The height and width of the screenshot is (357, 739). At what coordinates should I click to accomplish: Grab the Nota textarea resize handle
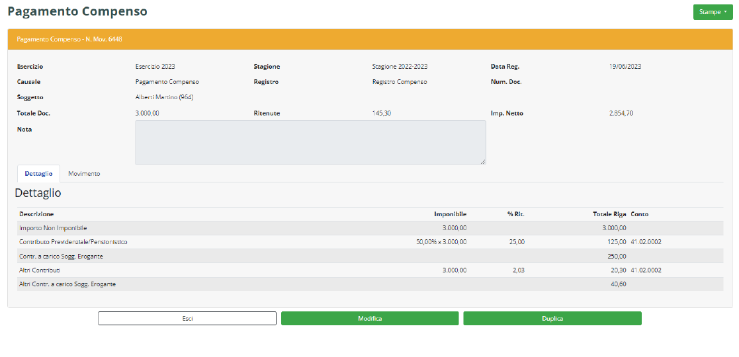point(482,161)
